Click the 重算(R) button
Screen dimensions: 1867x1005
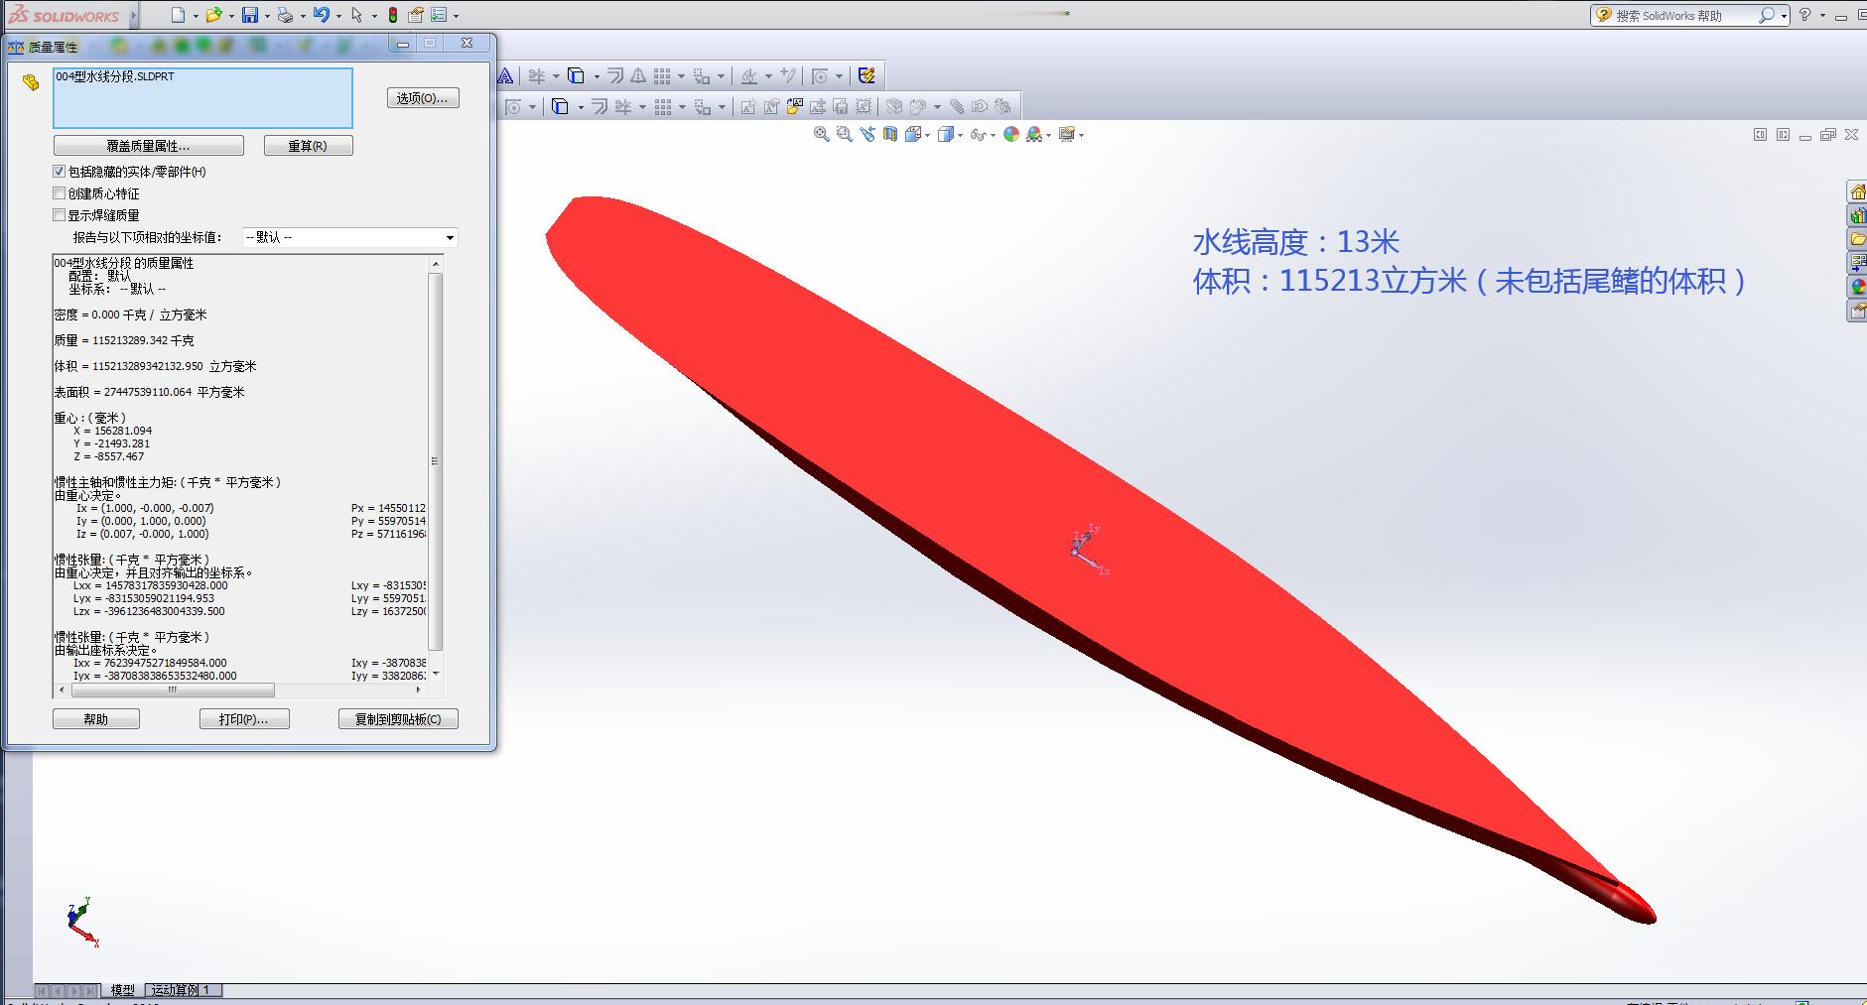pyautogui.click(x=308, y=146)
